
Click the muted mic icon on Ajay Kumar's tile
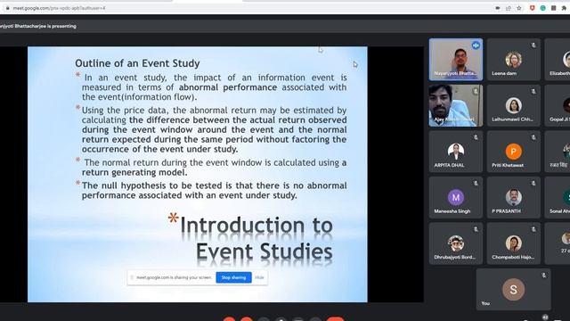(476, 91)
